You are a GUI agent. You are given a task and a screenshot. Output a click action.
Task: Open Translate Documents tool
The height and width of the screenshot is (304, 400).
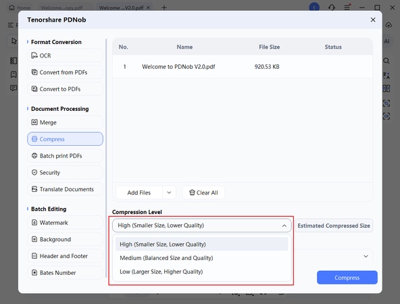coord(65,189)
